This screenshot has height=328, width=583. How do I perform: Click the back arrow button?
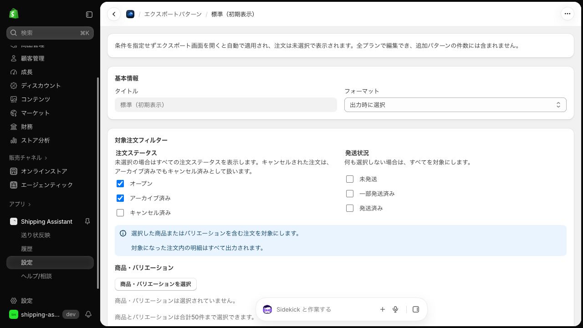tap(114, 14)
